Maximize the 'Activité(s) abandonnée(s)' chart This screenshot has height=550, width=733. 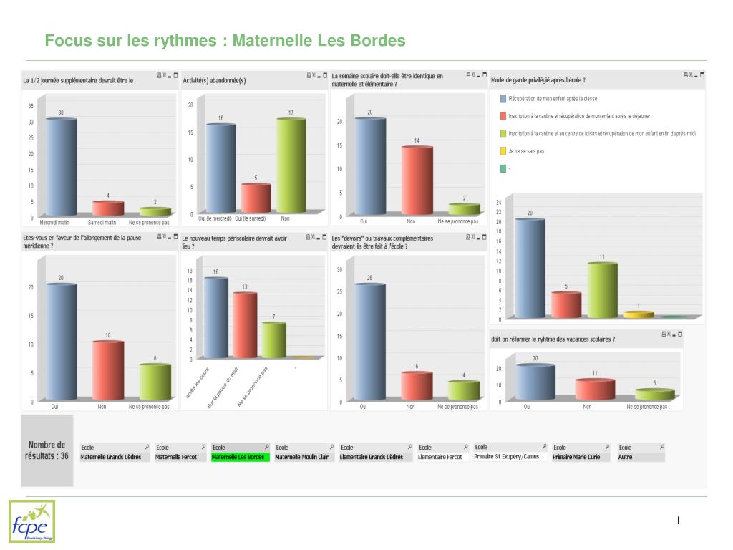tap(325, 75)
